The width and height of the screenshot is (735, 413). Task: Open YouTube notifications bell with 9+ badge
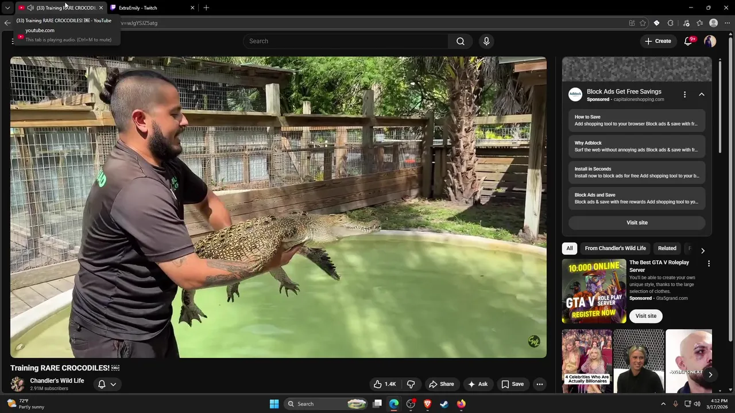click(x=688, y=41)
